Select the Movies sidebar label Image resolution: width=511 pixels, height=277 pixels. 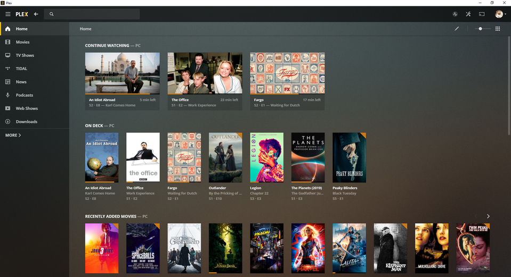pos(22,42)
